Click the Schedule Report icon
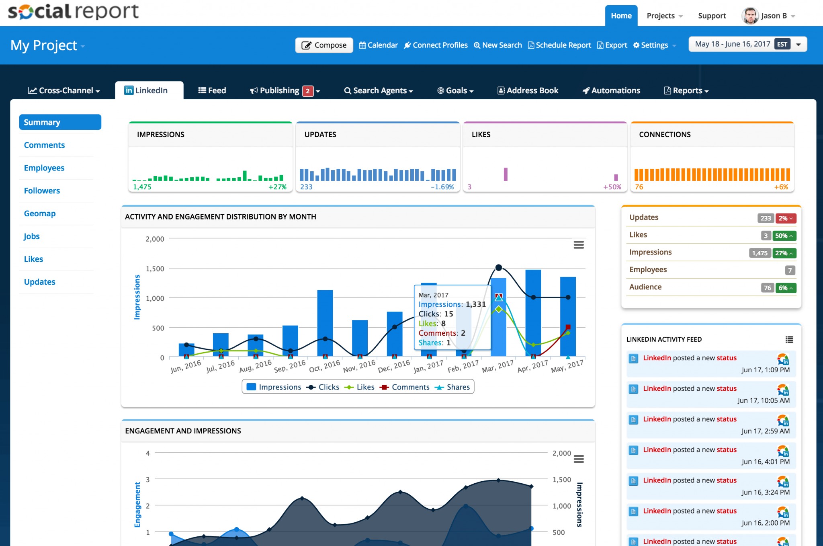The width and height of the screenshot is (823, 546). click(x=532, y=45)
